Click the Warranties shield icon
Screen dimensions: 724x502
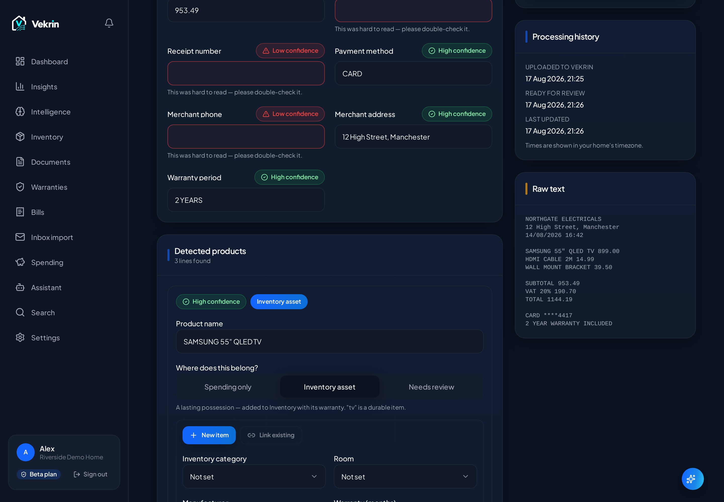click(x=20, y=187)
